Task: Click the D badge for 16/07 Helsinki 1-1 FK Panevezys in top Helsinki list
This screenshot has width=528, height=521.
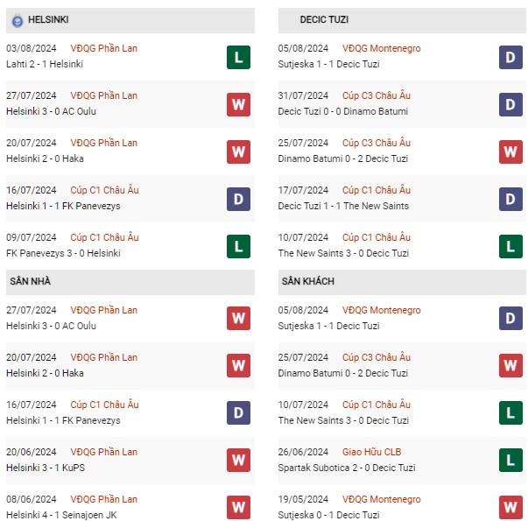Action: tap(238, 199)
